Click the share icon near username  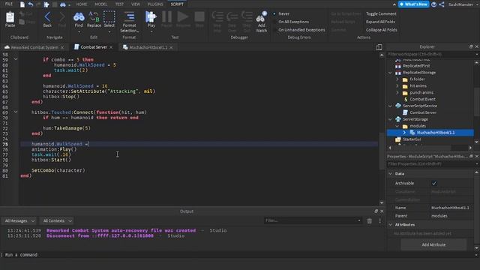pyautogui.click(x=442, y=4)
